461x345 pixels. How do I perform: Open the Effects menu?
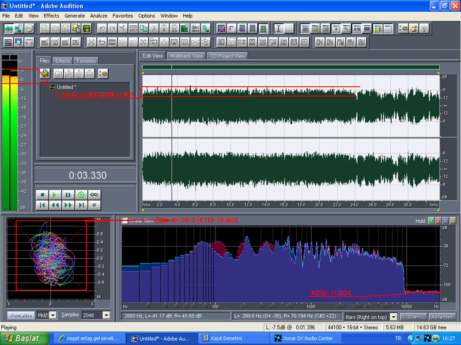(51, 16)
